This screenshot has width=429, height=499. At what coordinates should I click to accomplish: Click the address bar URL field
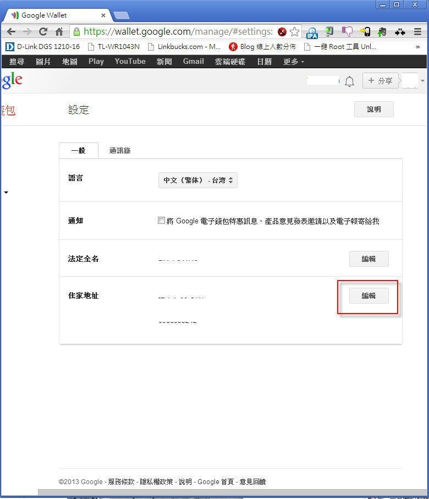(x=176, y=32)
